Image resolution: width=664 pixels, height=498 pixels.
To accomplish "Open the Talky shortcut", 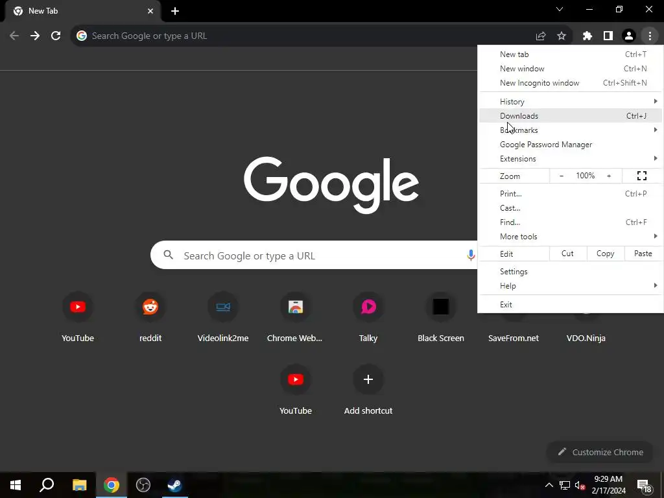I will (x=368, y=307).
